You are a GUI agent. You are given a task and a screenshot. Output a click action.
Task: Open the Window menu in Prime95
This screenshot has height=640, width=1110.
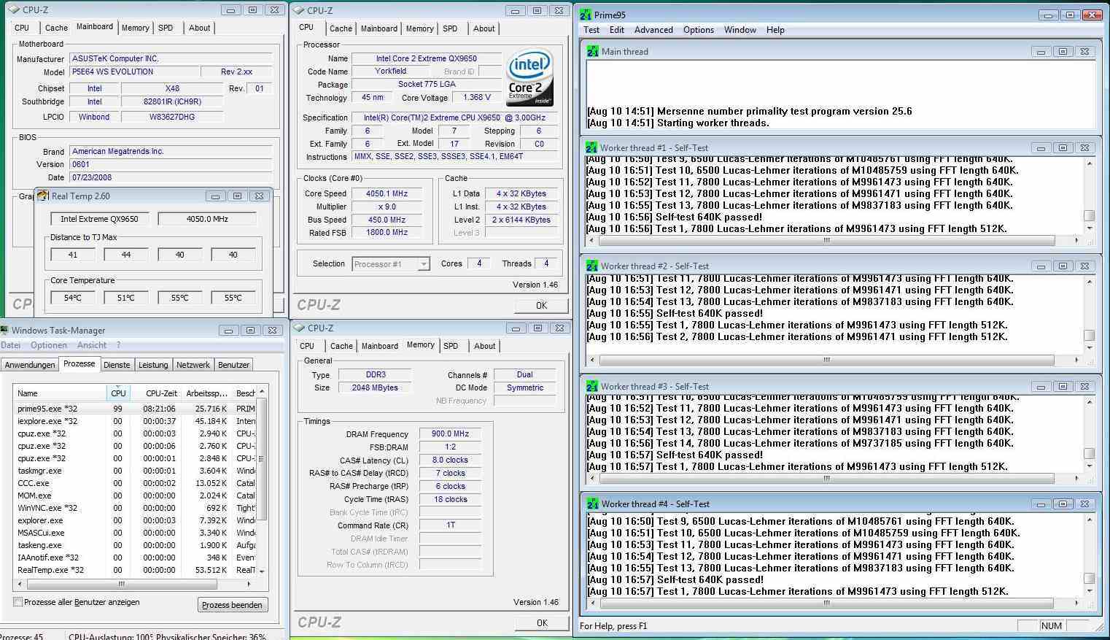740,30
